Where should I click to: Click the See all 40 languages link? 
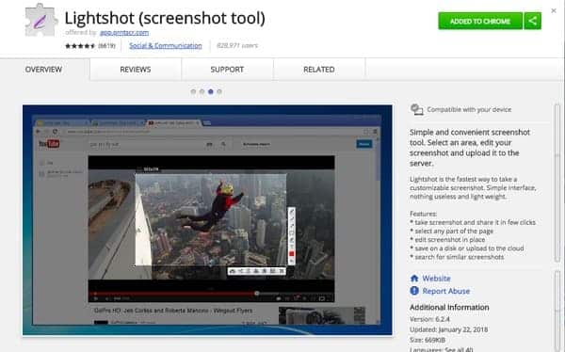459,349
